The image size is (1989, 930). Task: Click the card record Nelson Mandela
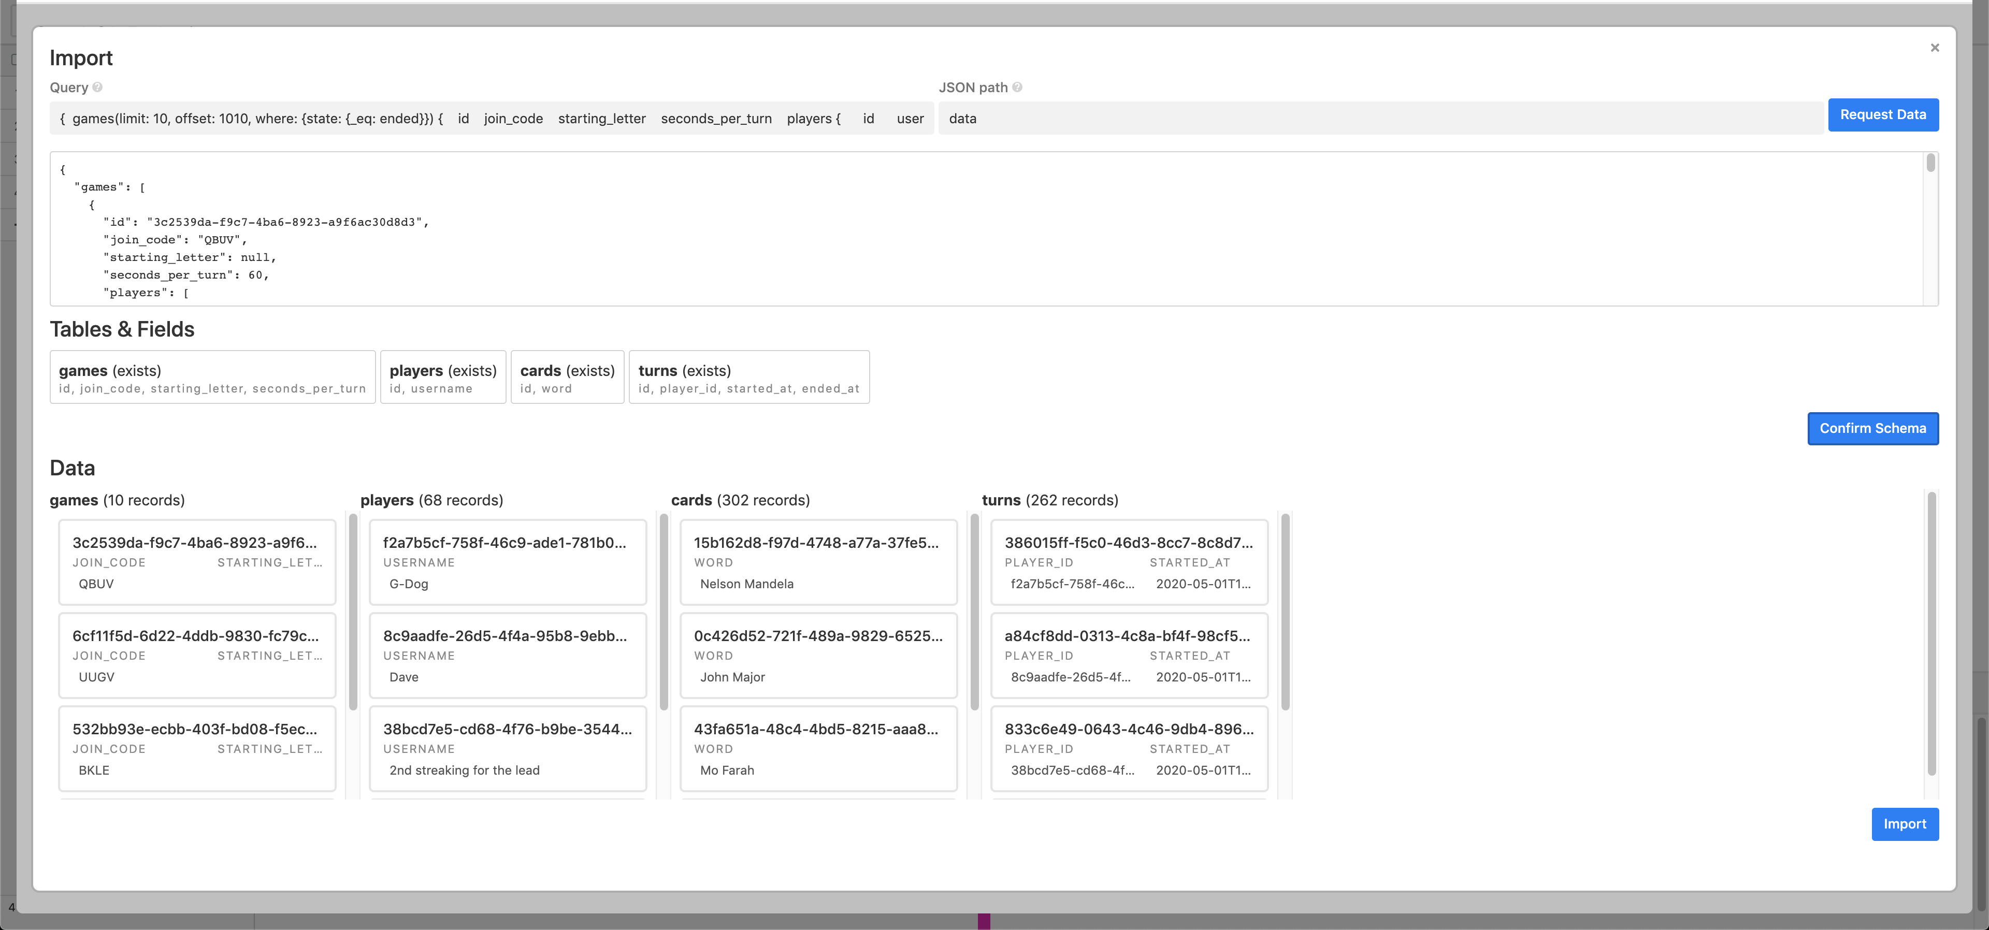(x=818, y=562)
